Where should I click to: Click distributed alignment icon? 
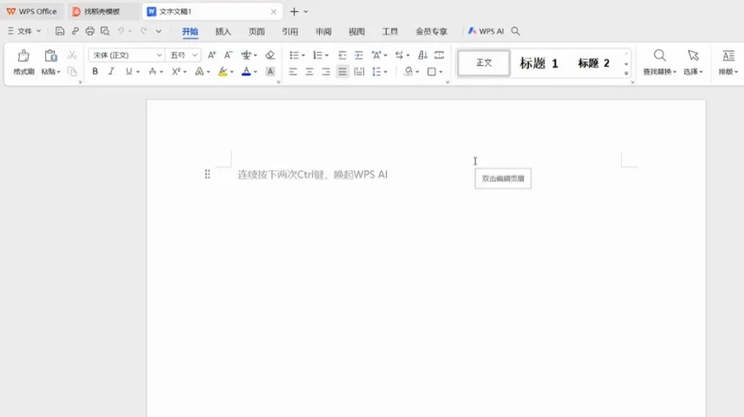coord(359,72)
